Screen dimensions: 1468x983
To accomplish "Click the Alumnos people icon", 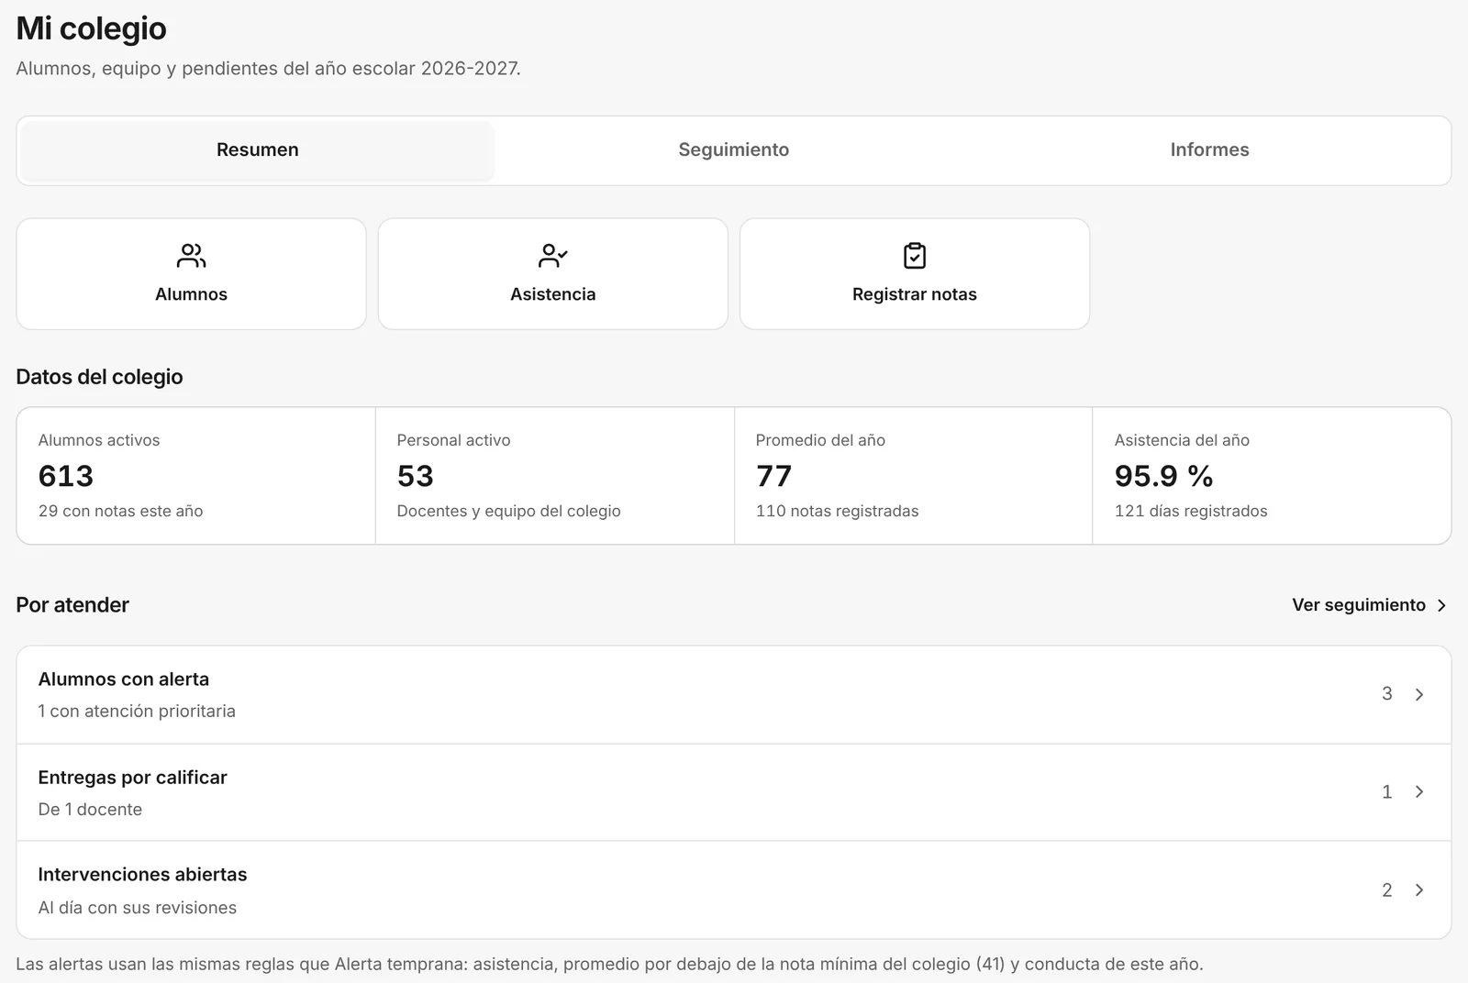I will click(191, 256).
